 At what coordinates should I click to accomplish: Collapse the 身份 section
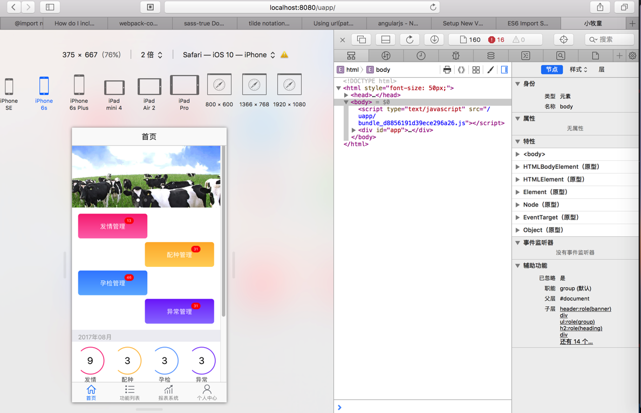517,84
